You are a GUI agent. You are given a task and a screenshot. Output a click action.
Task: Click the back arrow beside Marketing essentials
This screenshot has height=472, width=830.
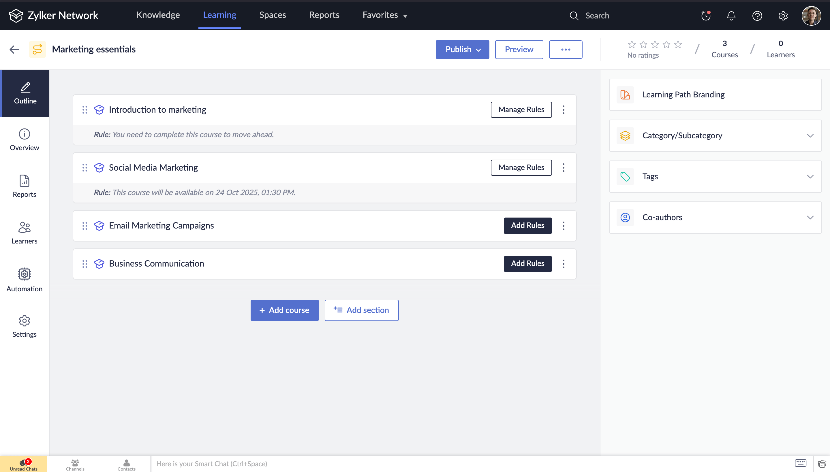pyautogui.click(x=14, y=49)
